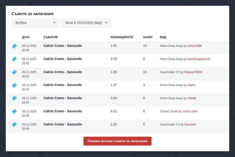Click ticket icon in GamblingSport19 tip row
Screen dimensions: 235x157
[x=14, y=59]
